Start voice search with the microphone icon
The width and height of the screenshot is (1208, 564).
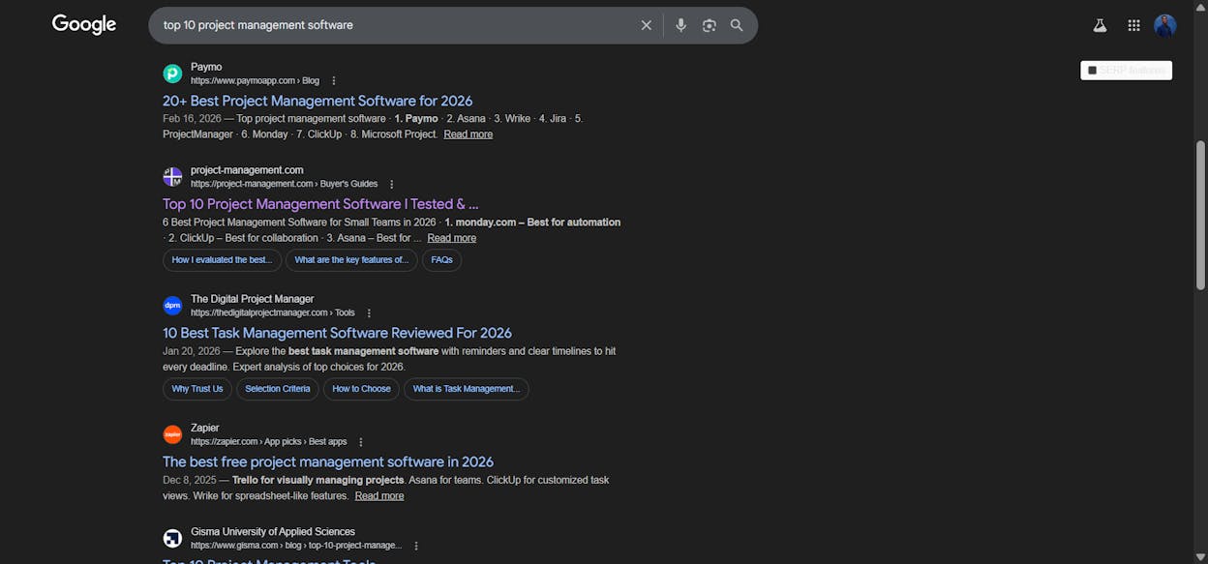pyautogui.click(x=681, y=25)
